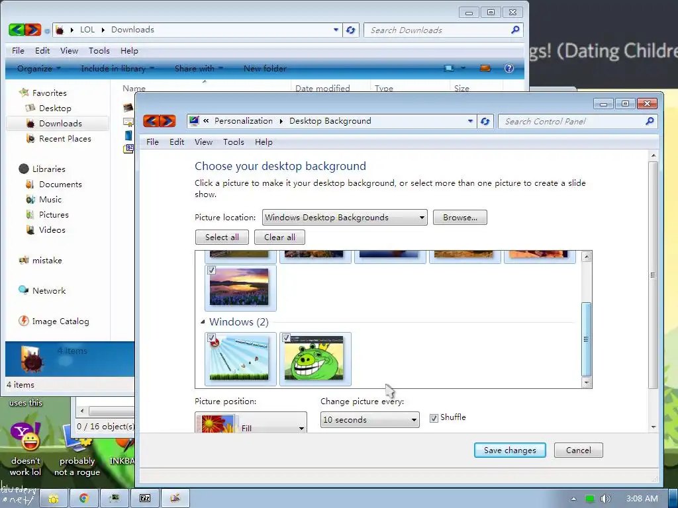This screenshot has height=508, width=678.
Task: Open Chrome from the taskbar
Action: tap(84, 499)
